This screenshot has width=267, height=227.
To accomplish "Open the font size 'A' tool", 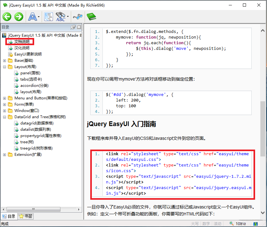I will point(33,17).
